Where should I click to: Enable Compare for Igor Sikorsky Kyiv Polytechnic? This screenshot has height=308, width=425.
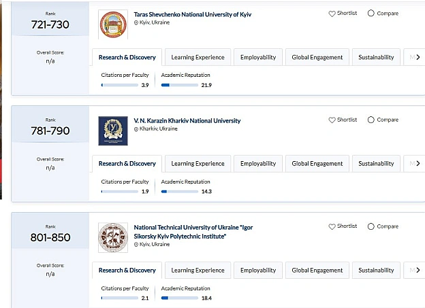click(x=371, y=226)
